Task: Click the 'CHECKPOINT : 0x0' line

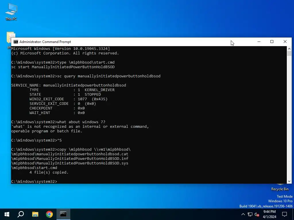Action: (57, 108)
